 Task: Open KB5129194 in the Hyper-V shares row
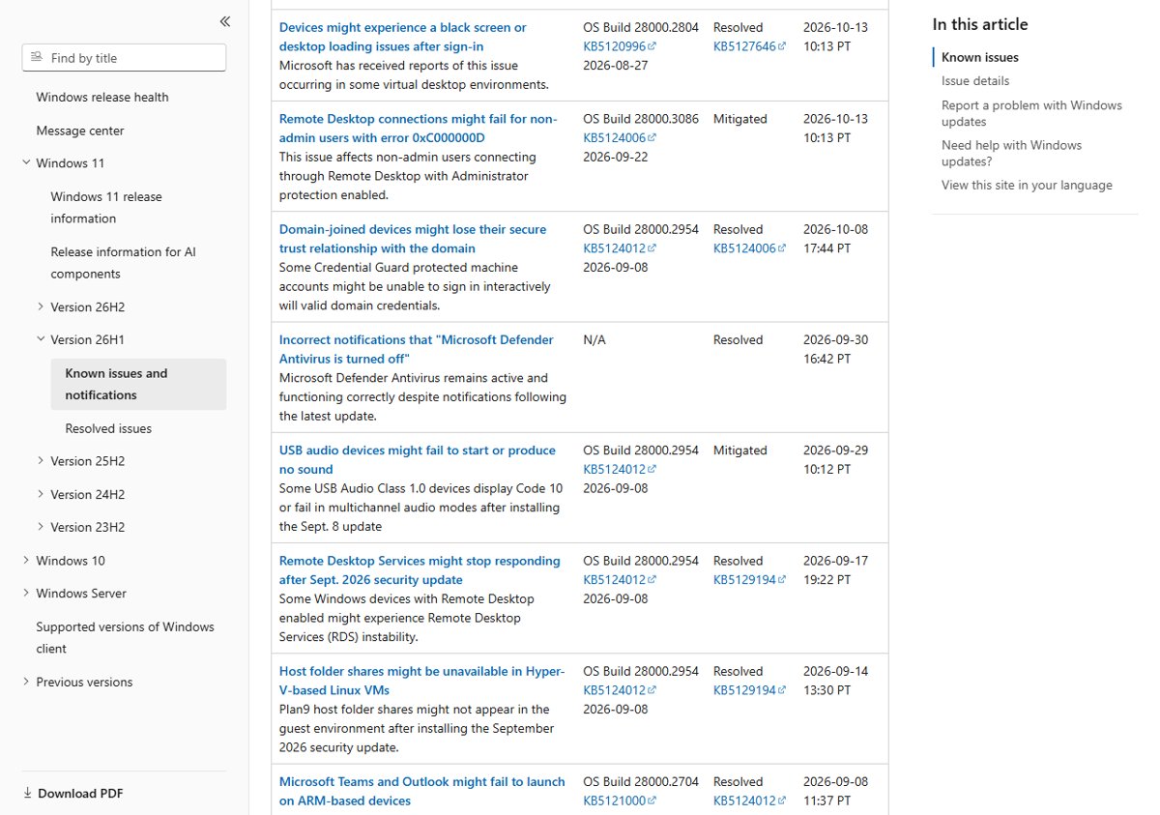[749, 690]
